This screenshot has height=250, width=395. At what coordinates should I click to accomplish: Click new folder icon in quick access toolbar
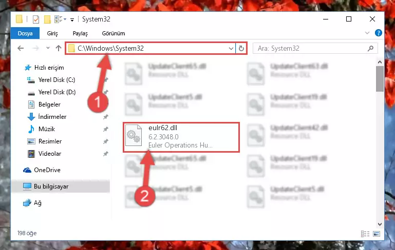click(47, 19)
